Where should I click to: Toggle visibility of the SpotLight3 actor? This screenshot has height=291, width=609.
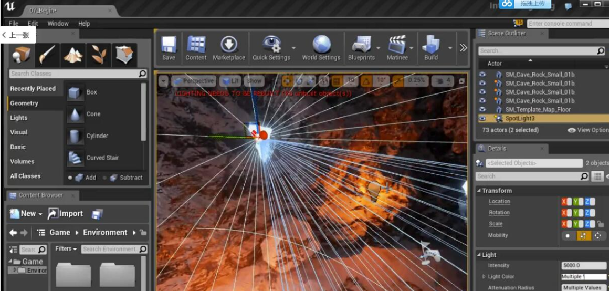[482, 119]
